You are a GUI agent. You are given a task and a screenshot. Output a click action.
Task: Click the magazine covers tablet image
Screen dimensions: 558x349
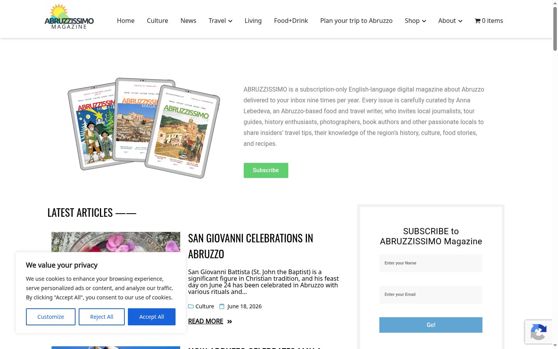pyautogui.click(x=144, y=128)
